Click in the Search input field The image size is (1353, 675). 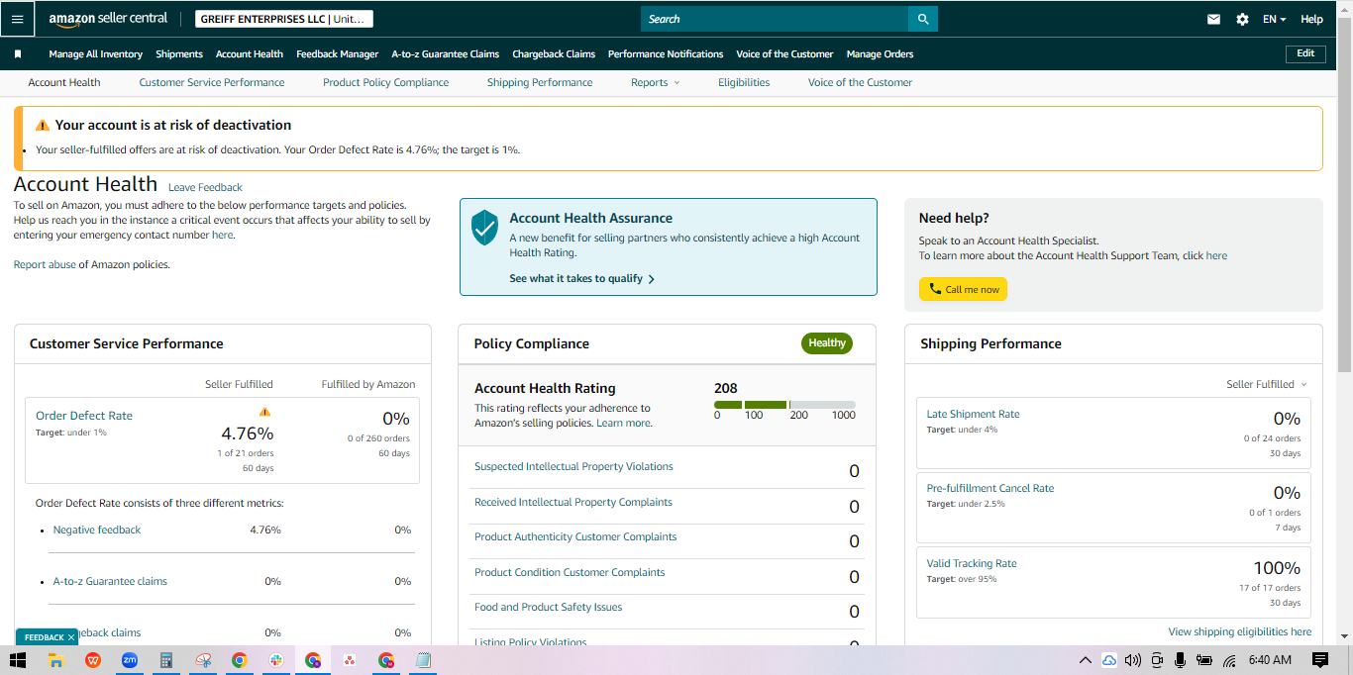(x=775, y=19)
